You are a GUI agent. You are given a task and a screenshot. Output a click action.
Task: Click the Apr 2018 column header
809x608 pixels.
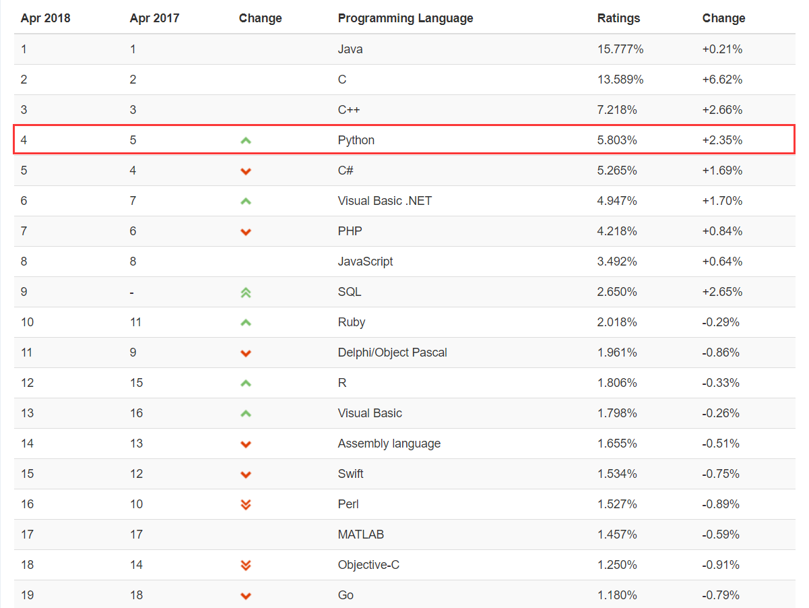point(45,18)
